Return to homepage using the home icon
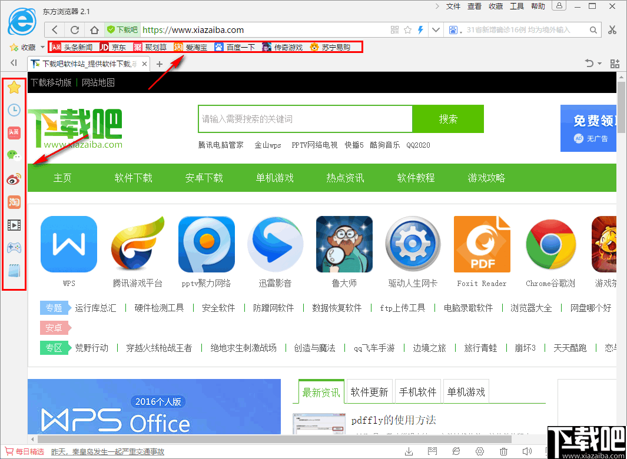The width and height of the screenshot is (627, 459). click(x=94, y=29)
